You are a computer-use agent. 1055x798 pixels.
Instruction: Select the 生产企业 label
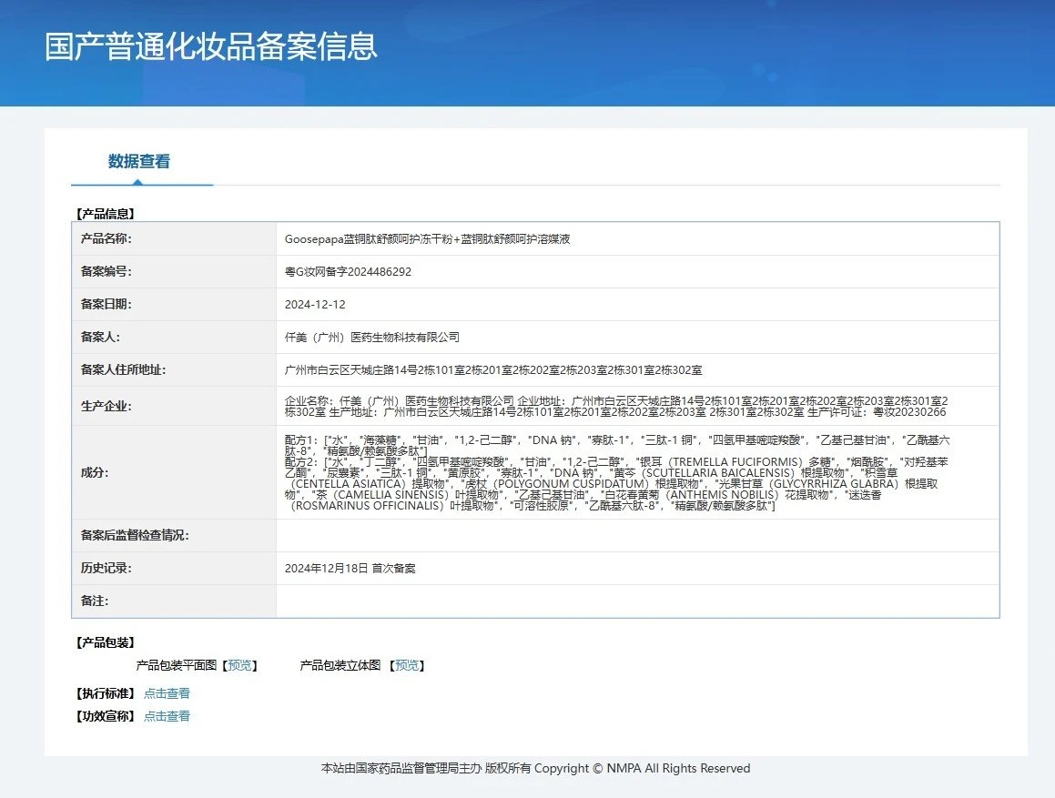[107, 406]
